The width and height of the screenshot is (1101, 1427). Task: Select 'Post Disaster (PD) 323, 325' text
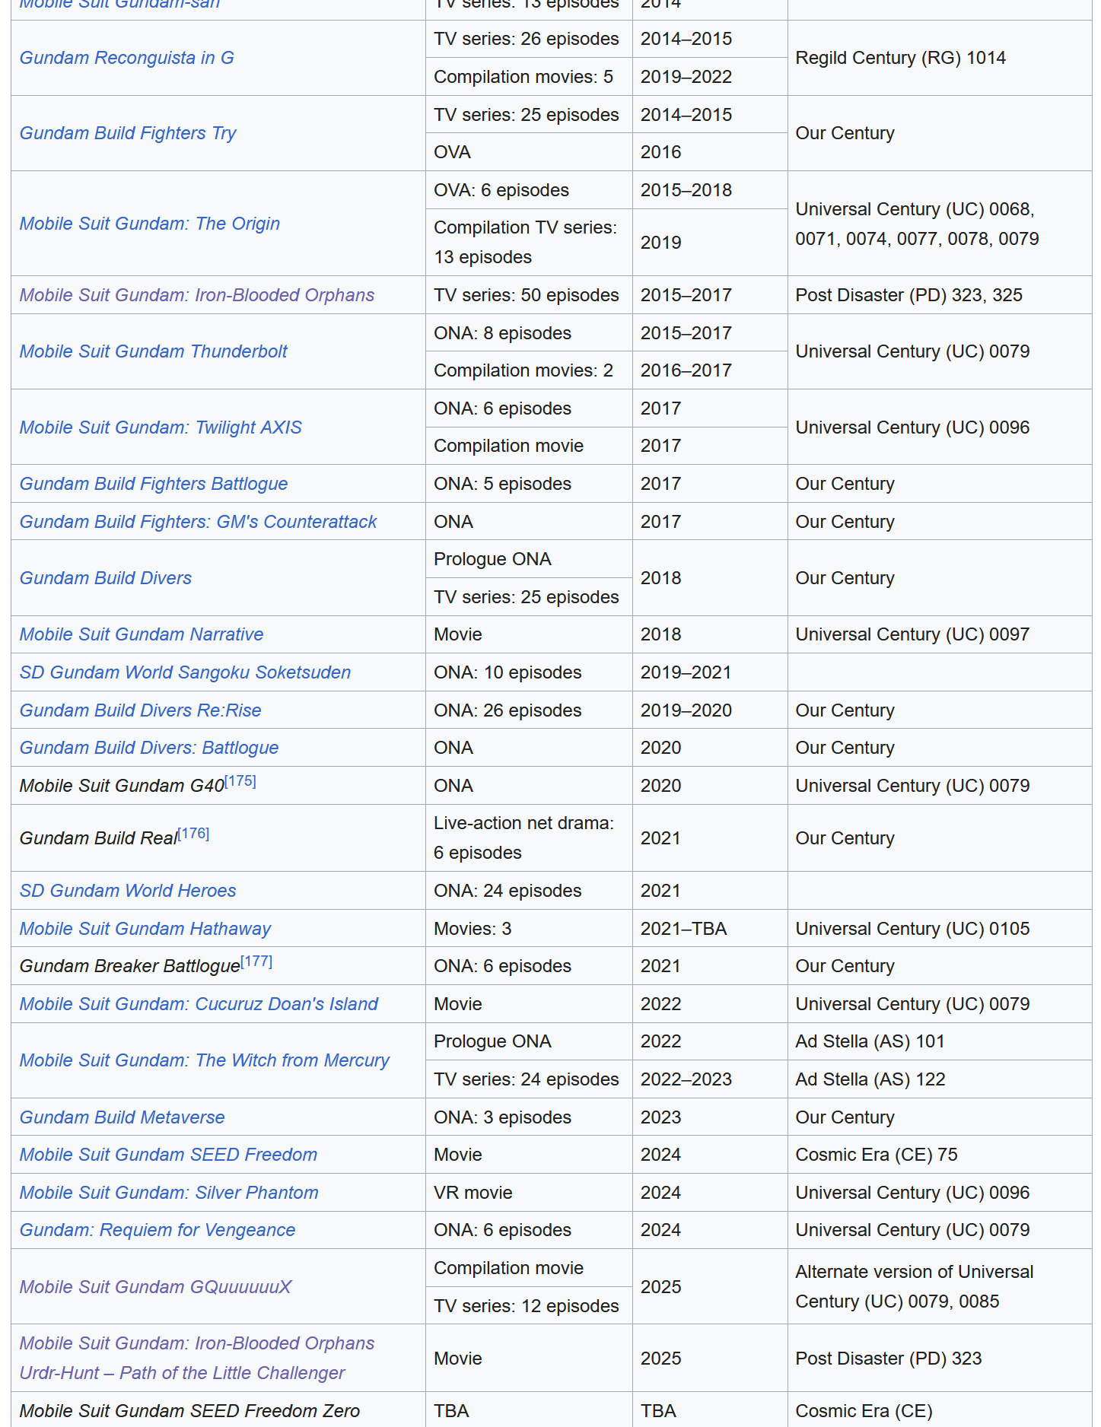(x=909, y=295)
